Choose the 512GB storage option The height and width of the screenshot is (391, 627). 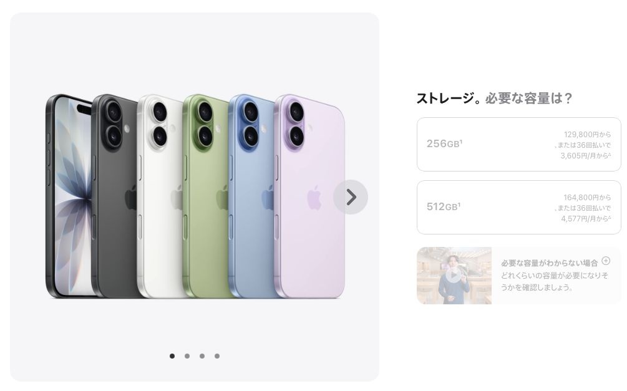(518, 207)
